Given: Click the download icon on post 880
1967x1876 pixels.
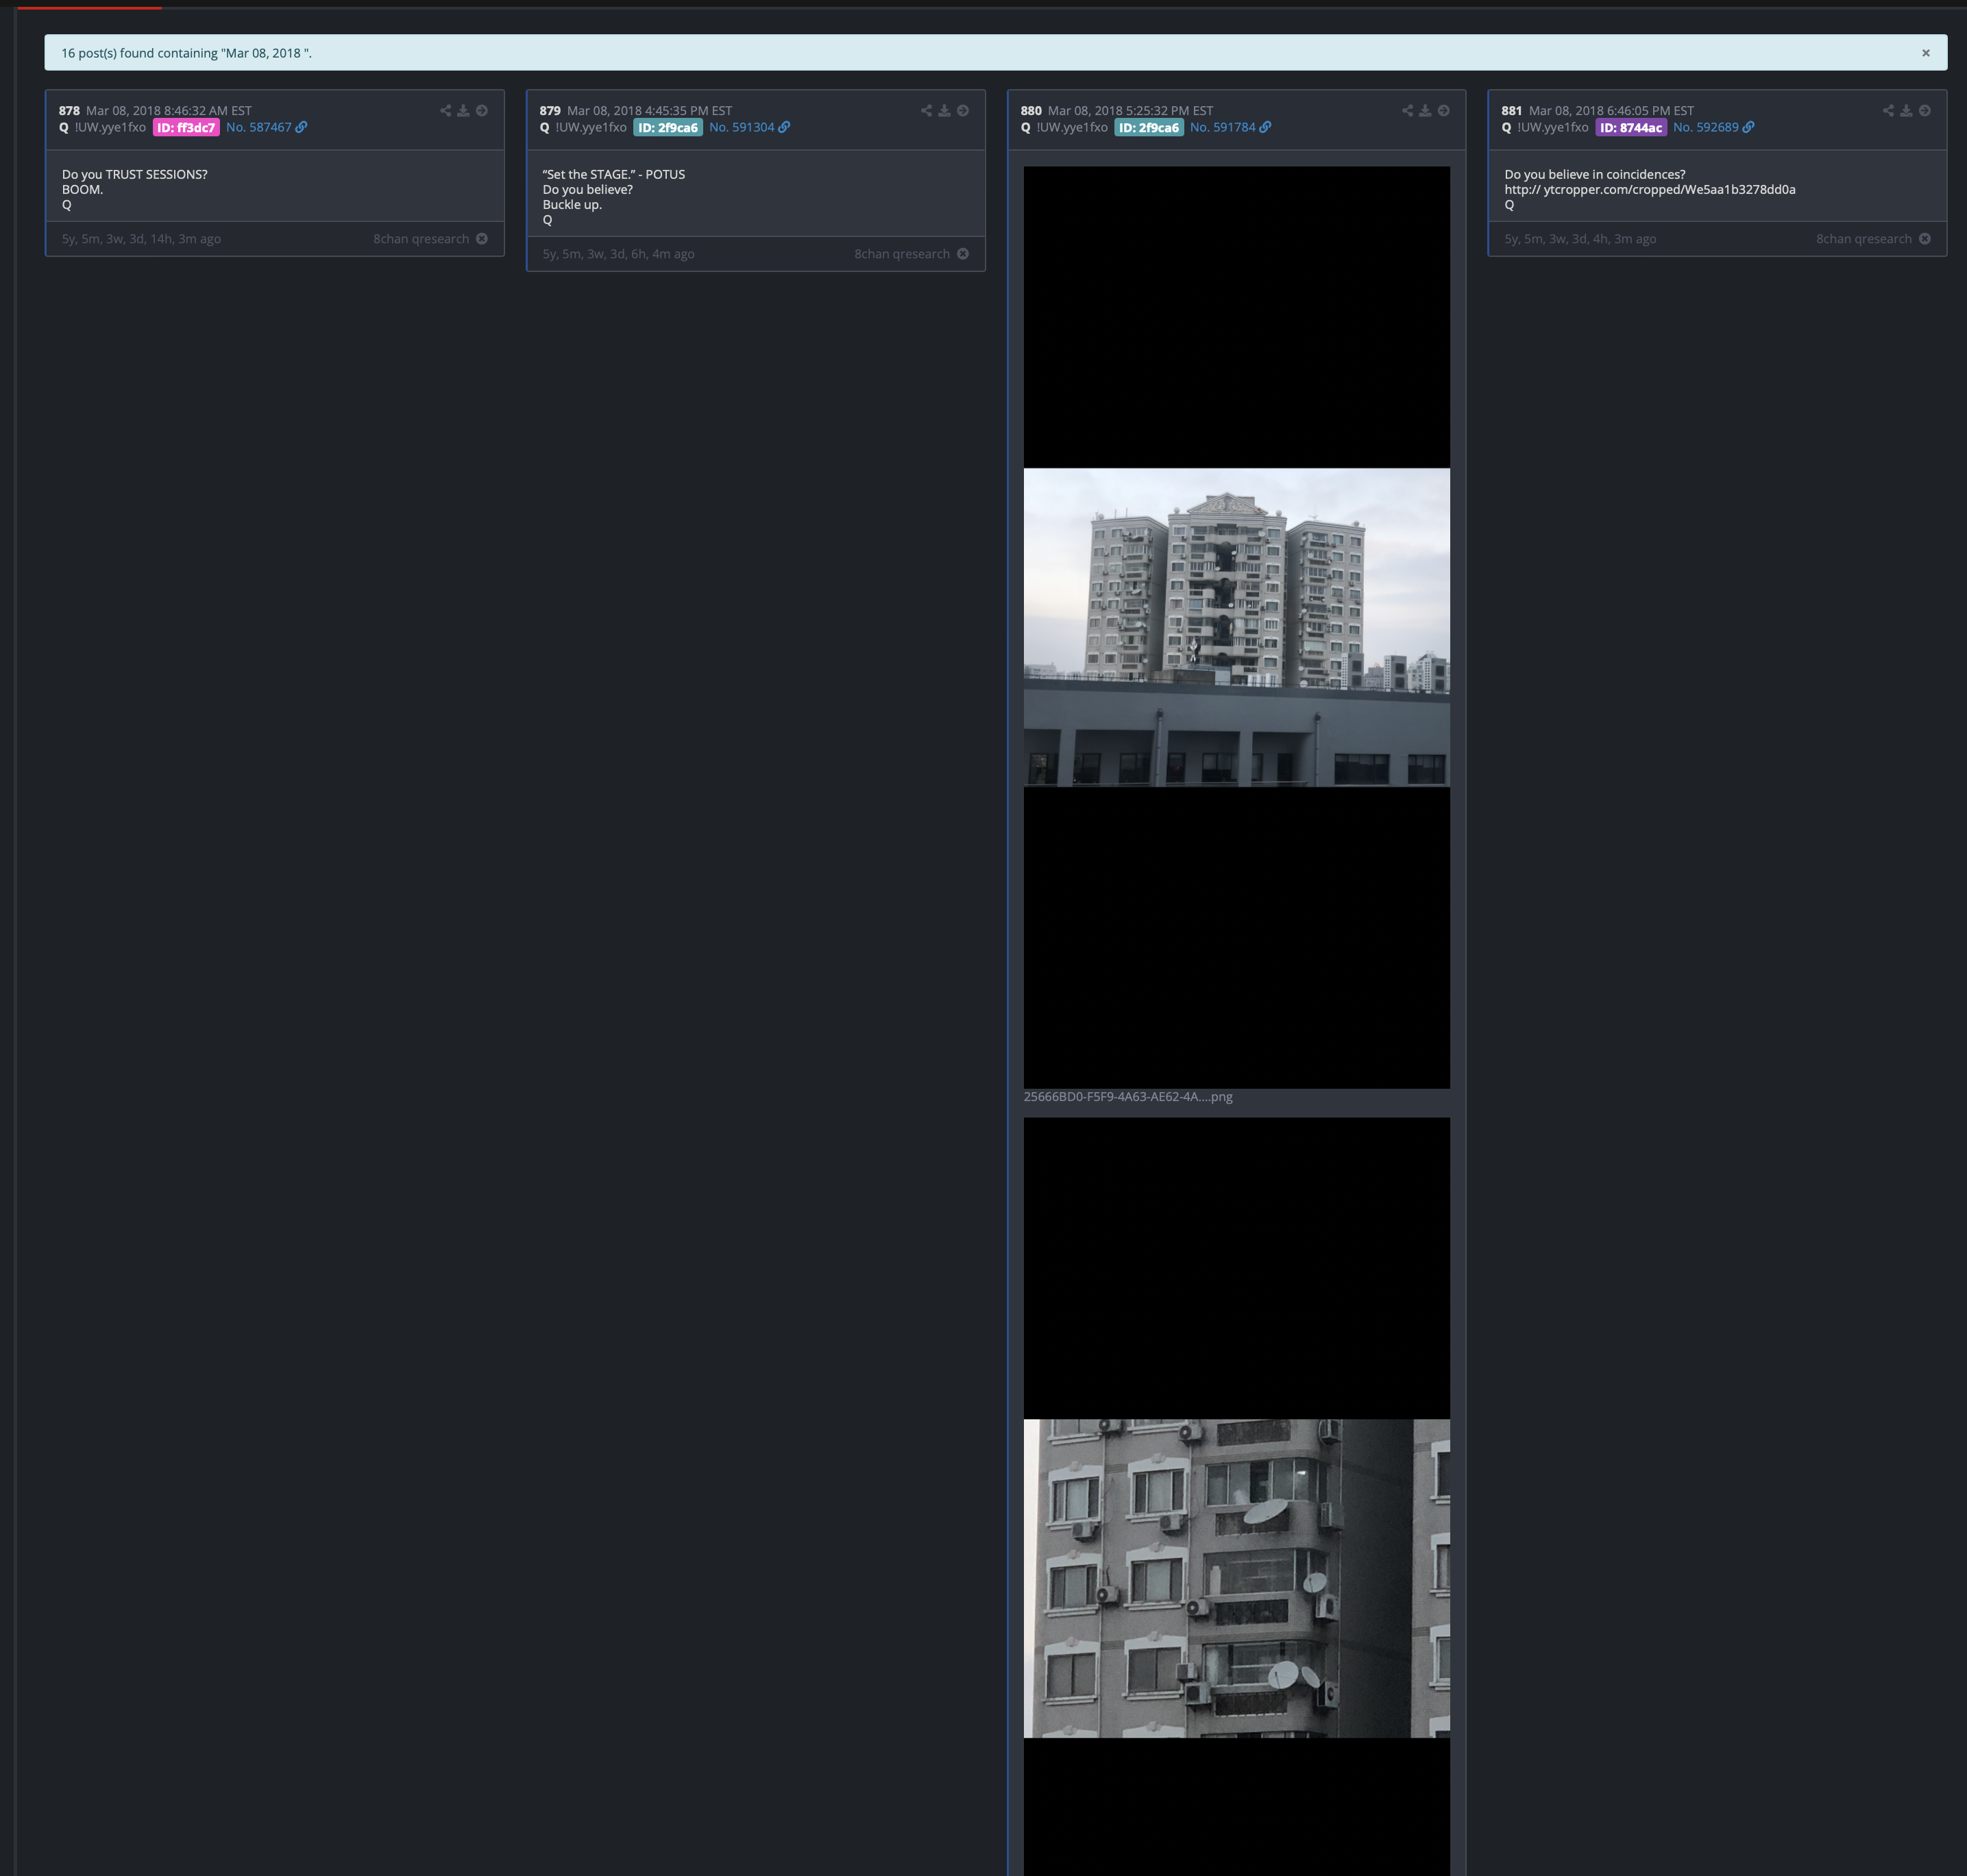Looking at the screenshot, I should pos(1425,111).
